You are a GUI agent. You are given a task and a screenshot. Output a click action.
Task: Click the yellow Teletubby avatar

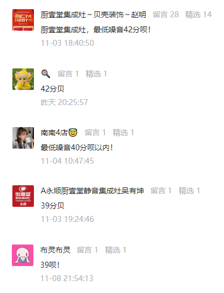point(23,79)
